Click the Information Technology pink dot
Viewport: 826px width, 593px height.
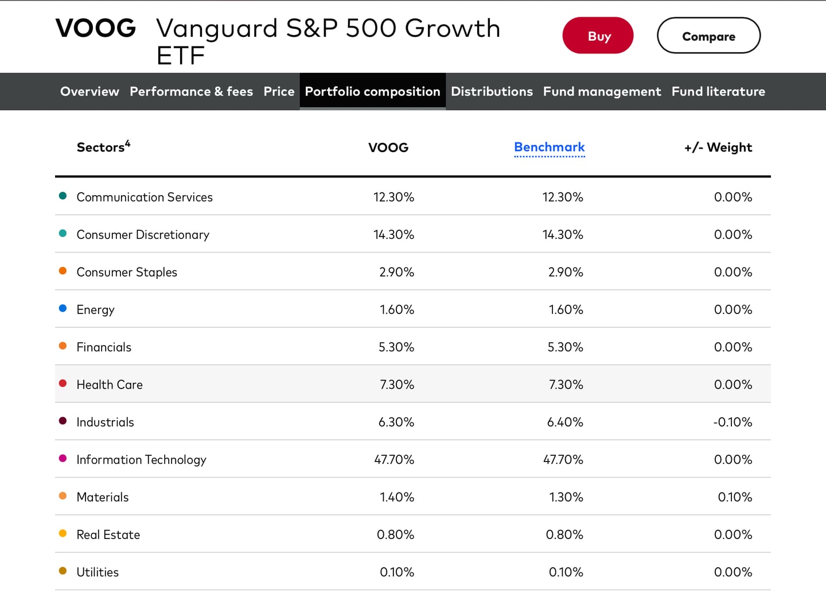pyautogui.click(x=63, y=458)
